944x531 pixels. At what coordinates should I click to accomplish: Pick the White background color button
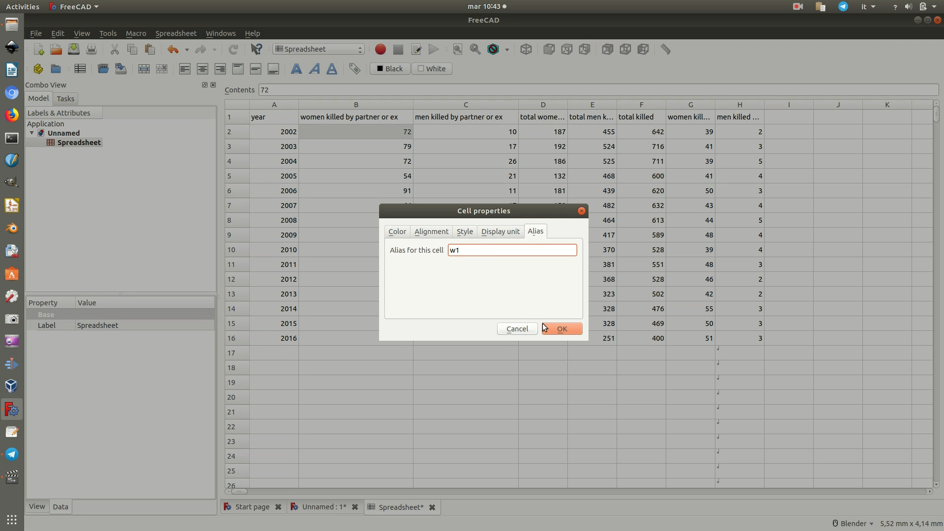432,69
